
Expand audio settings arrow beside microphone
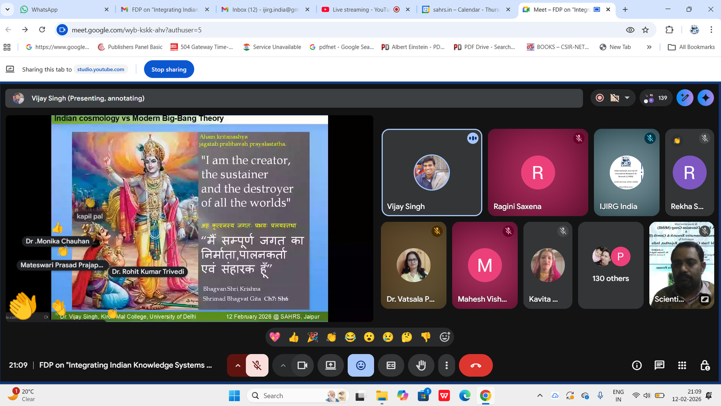237,365
